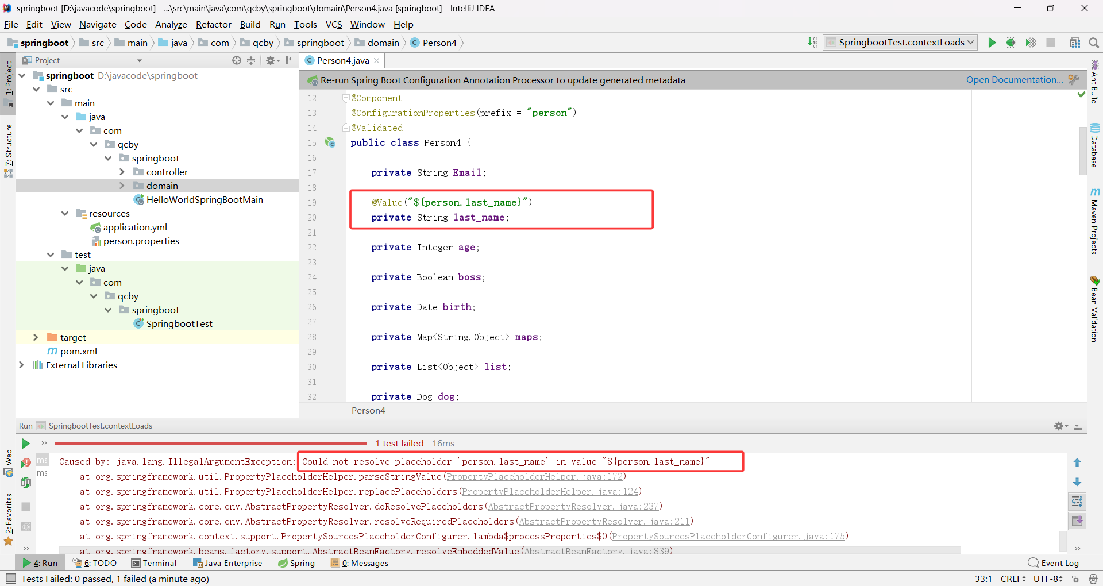Switch to Person4.java editor tab
Viewport: 1103px width, 586px height.
pyautogui.click(x=343, y=60)
